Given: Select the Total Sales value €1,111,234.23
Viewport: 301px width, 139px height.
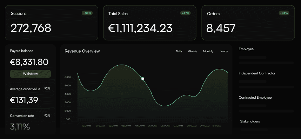Looking at the screenshot, I should point(140,28).
